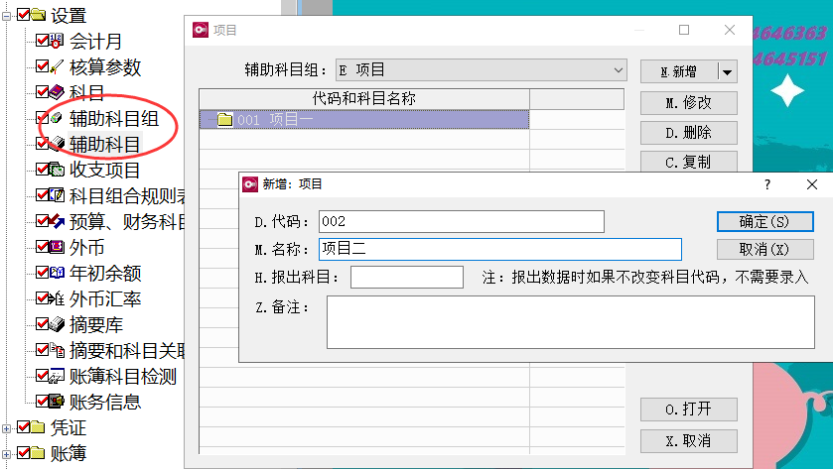Viewport: 833px width, 469px height.
Task: Click the 预算、财务科目 arrow icon
Action: [57, 221]
